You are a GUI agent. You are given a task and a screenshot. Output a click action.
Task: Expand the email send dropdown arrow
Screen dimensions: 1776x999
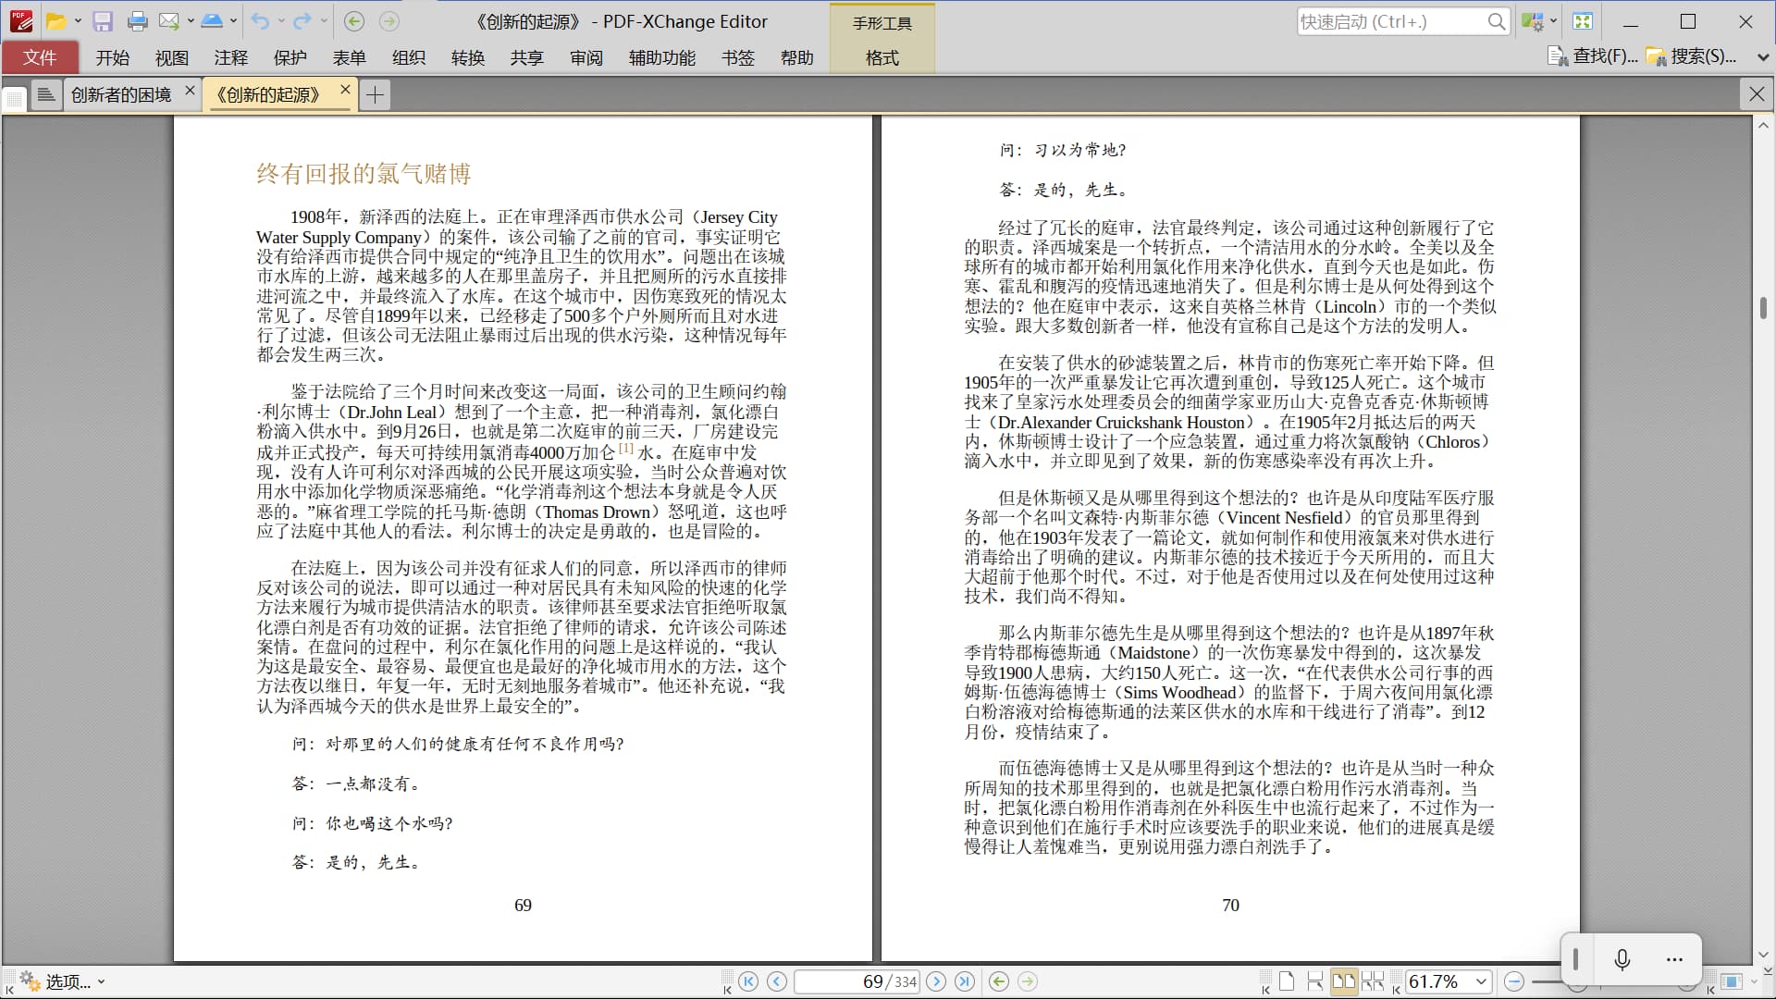click(x=191, y=21)
